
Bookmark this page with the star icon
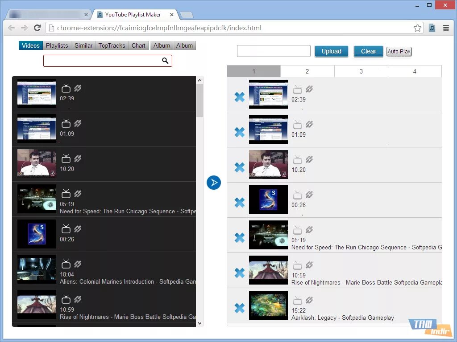point(417,28)
